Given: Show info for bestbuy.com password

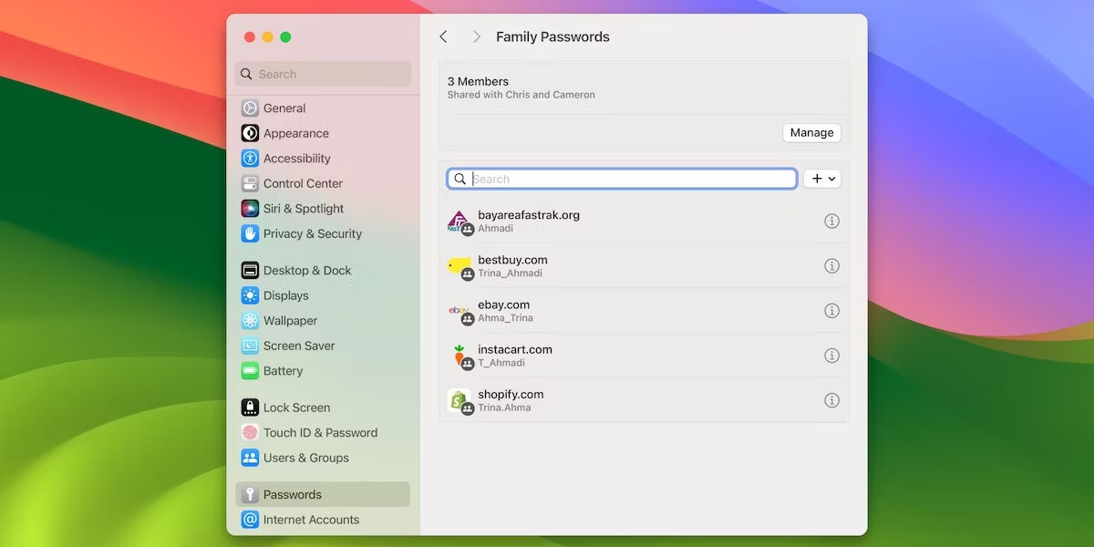Looking at the screenshot, I should coord(831,265).
